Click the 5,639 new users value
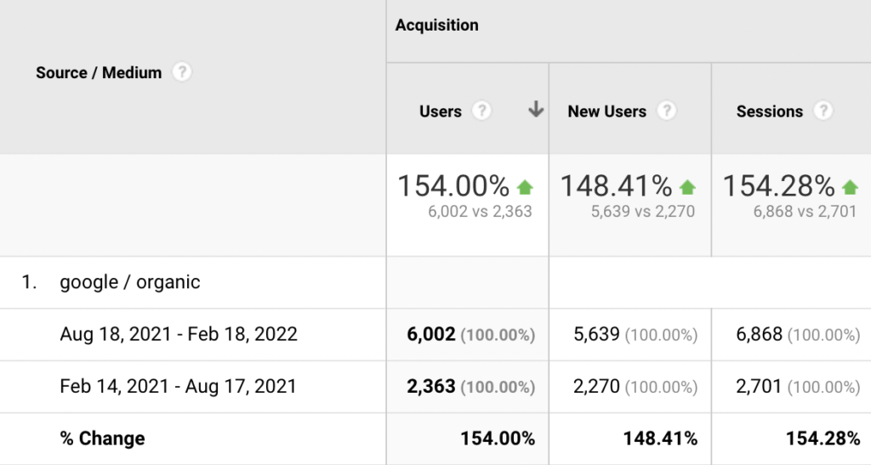Image resolution: width=871 pixels, height=465 pixels. click(x=595, y=335)
